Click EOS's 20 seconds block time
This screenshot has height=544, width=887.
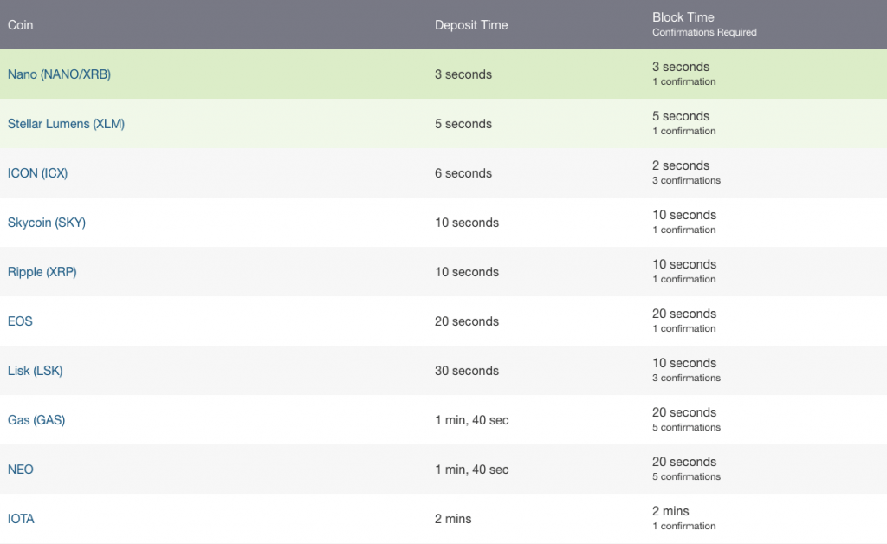pos(684,314)
